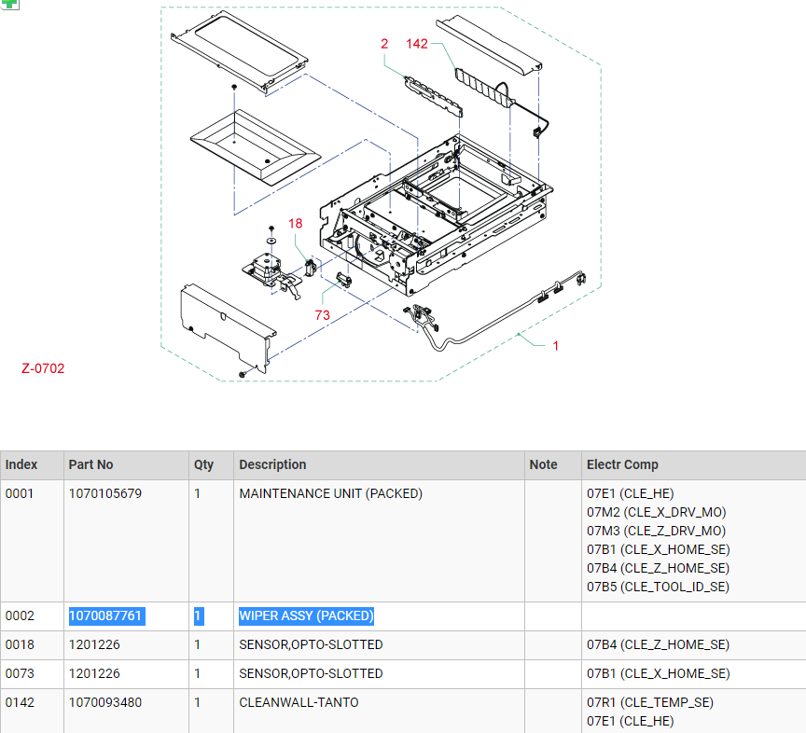Click 07B1 (CLE_X_HOME_SE) in the MAINTENANCE UNIT row

tap(659, 549)
